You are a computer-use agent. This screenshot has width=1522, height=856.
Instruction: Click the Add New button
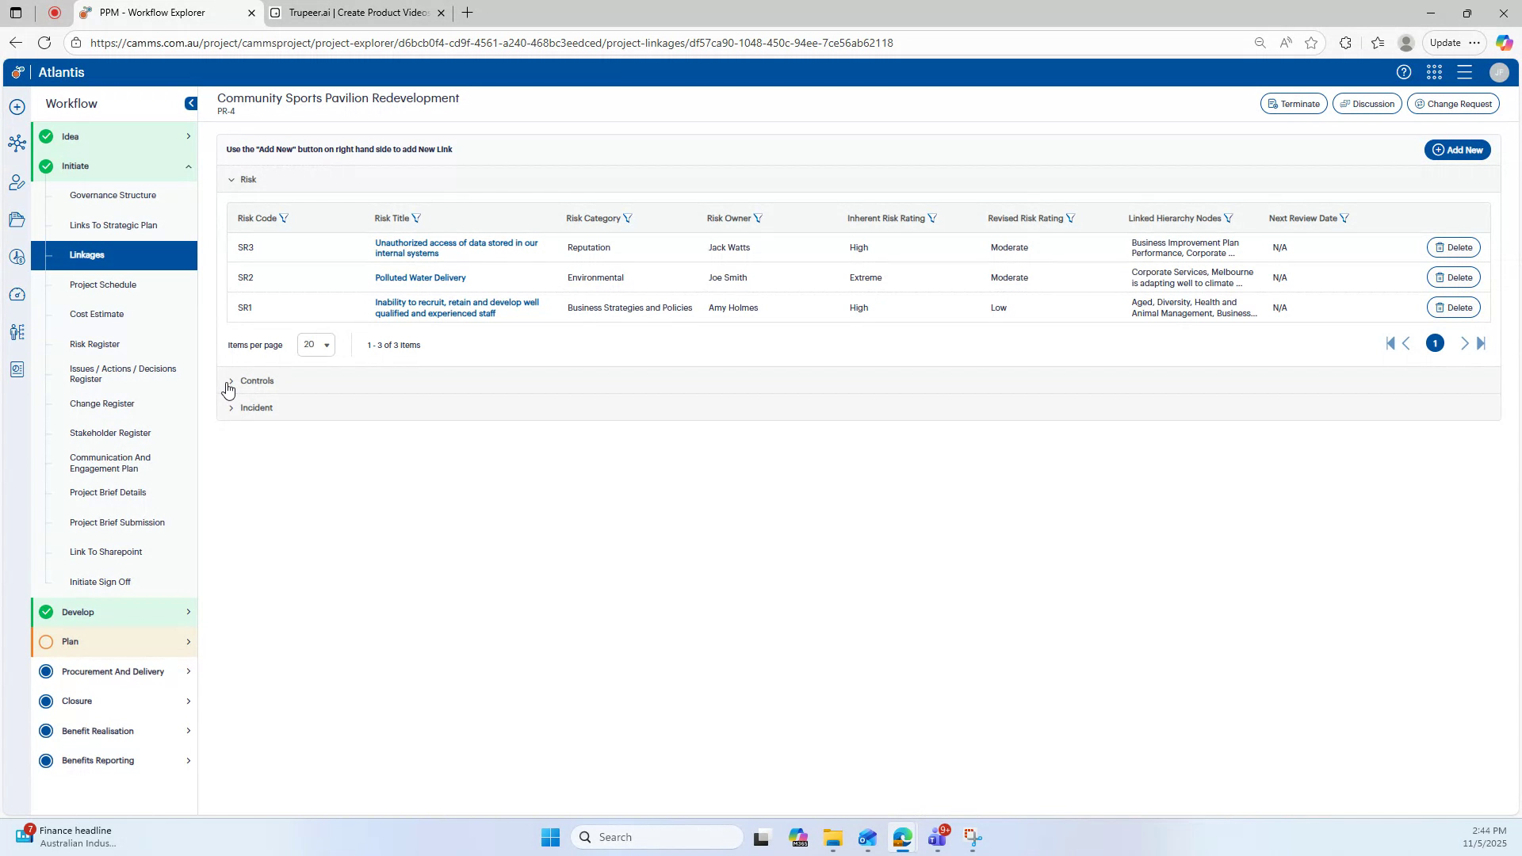point(1457,149)
